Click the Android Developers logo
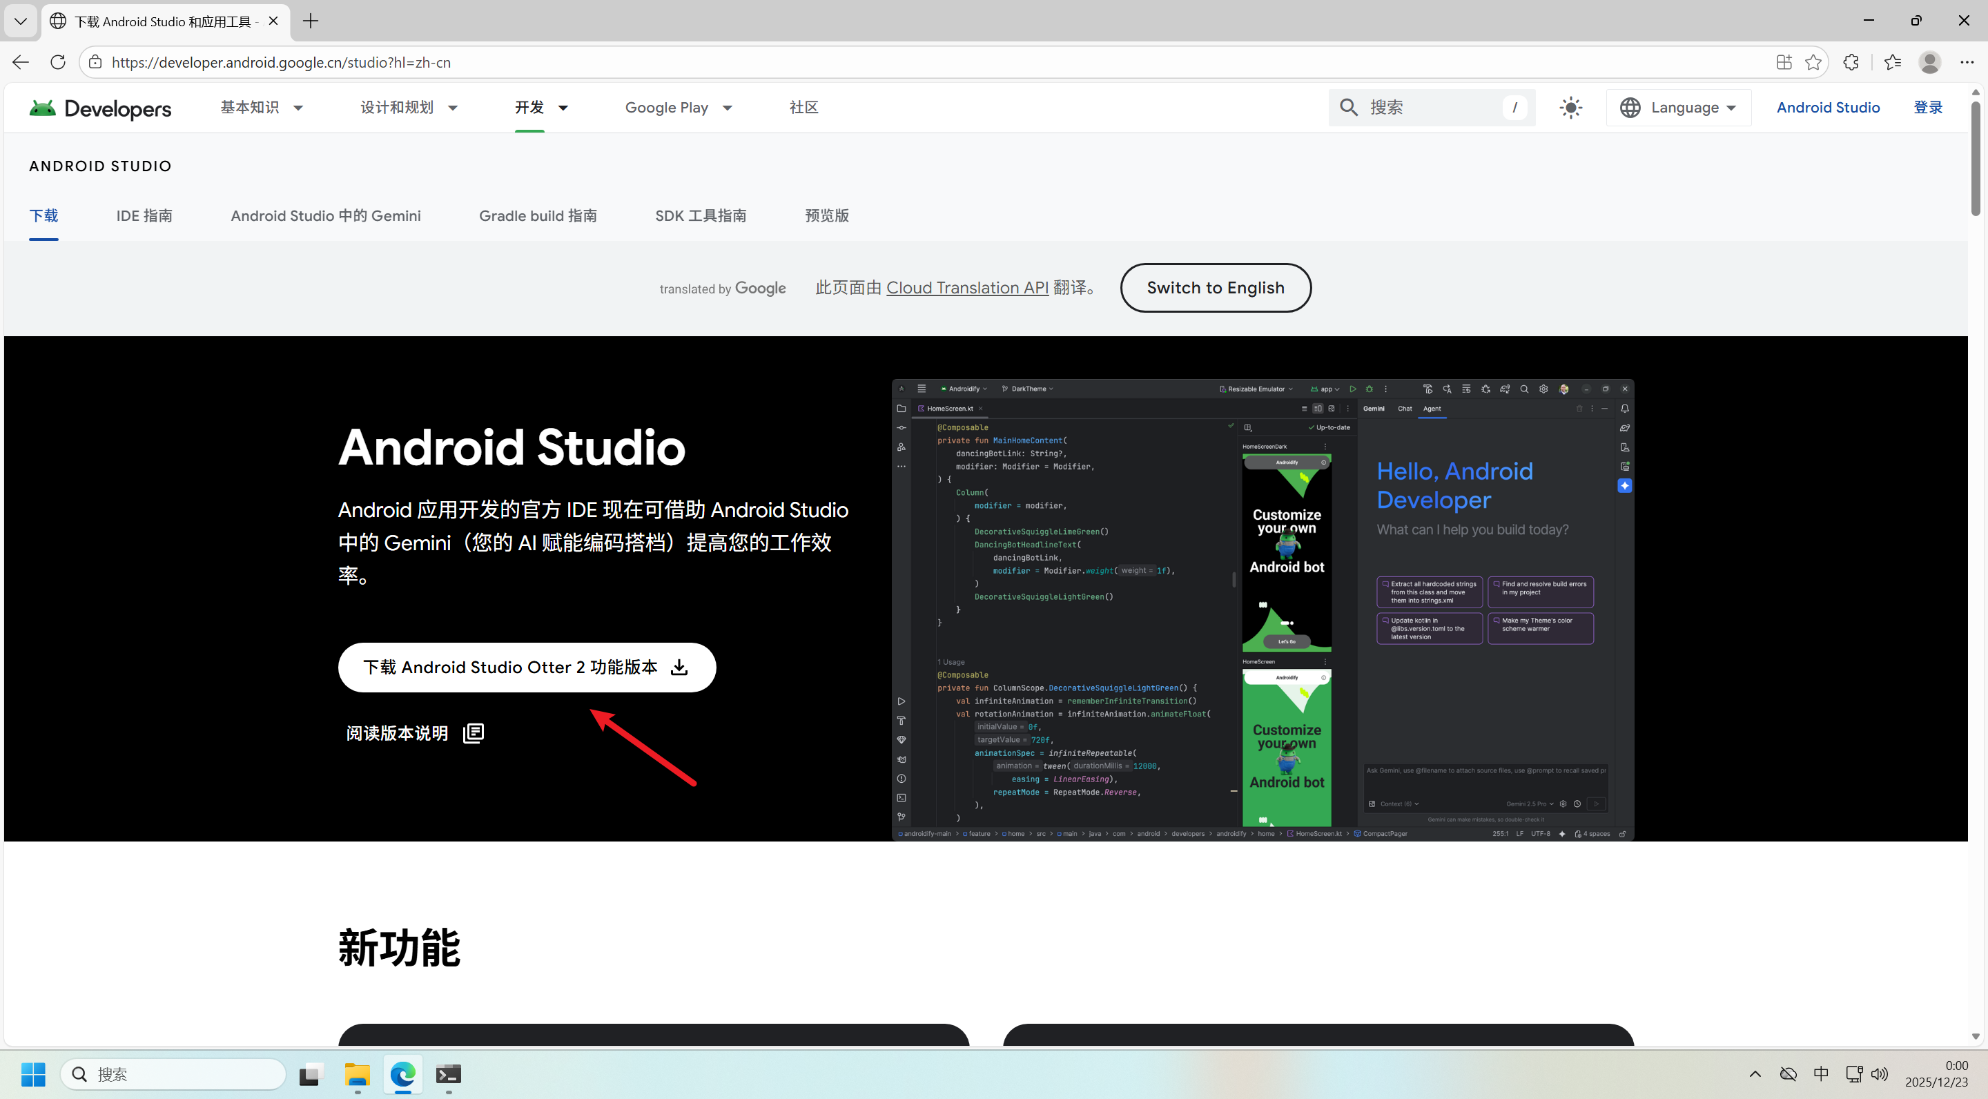Screen dimensions: 1988x1099 coord(100,108)
